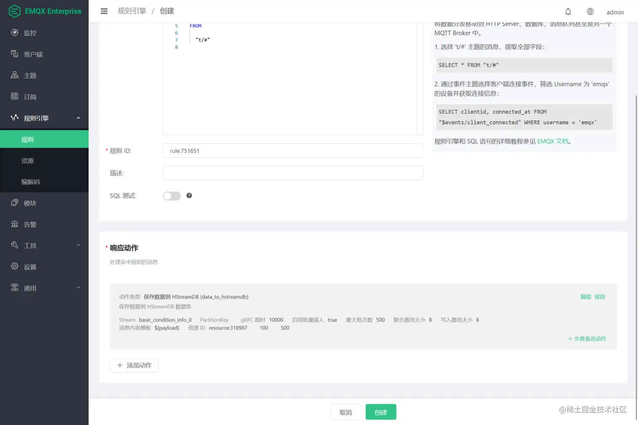Collapse sidebar with the hamburger icon

coord(104,11)
